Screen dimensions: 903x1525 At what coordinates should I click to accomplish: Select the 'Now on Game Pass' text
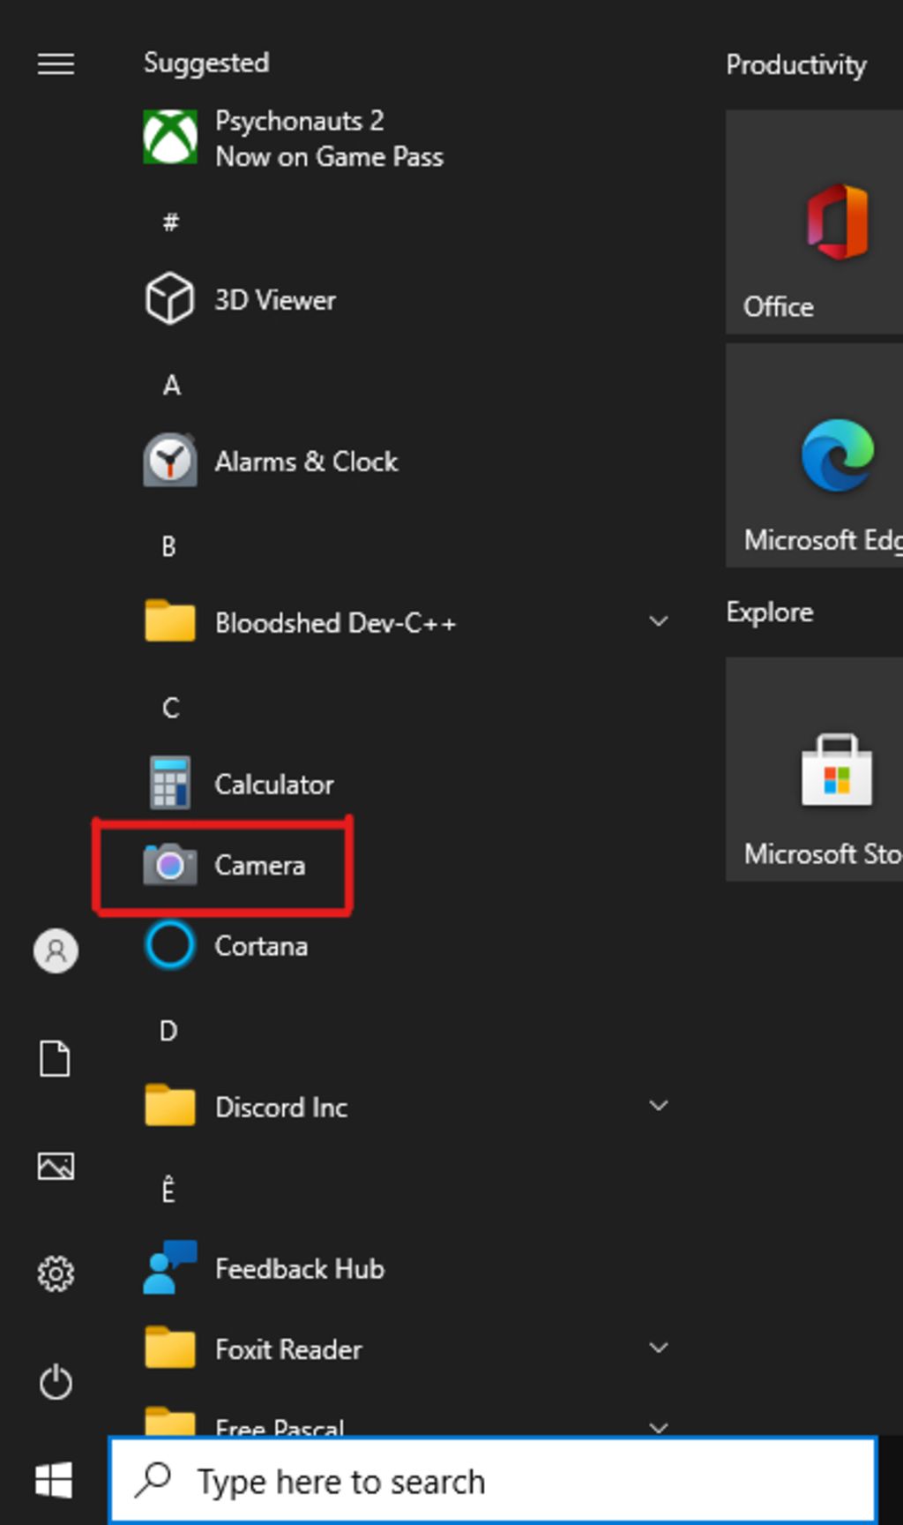[x=329, y=156]
